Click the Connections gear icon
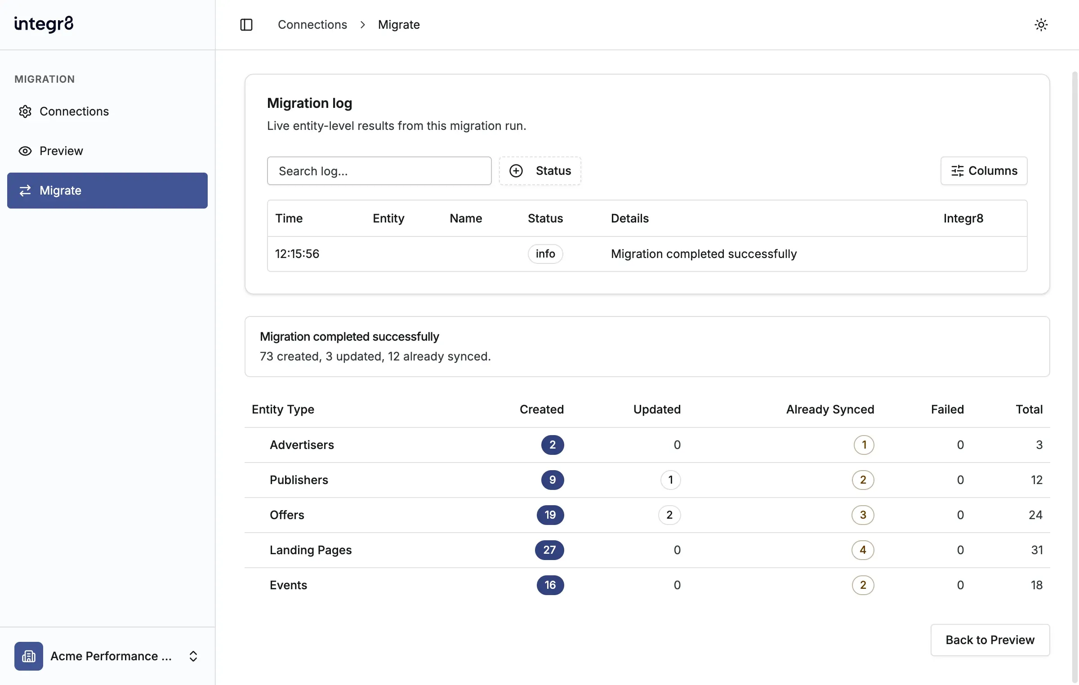This screenshot has width=1079, height=685. [x=25, y=111]
